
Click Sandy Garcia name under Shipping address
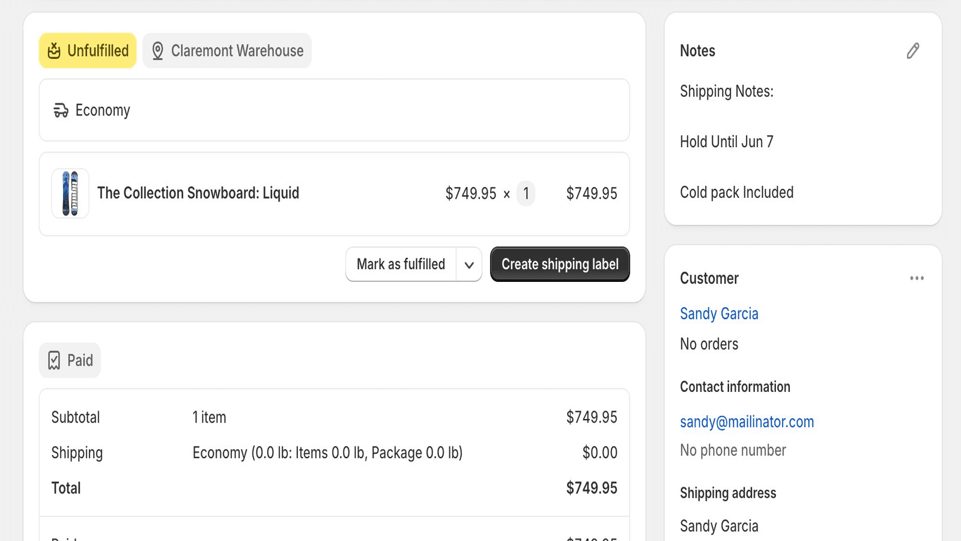[719, 526]
